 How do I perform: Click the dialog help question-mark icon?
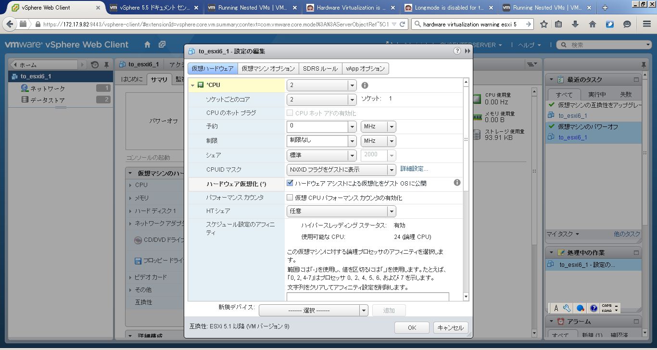457,51
